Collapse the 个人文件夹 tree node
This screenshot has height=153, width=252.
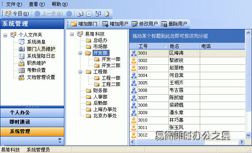pyautogui.click(x=5, y=35)
